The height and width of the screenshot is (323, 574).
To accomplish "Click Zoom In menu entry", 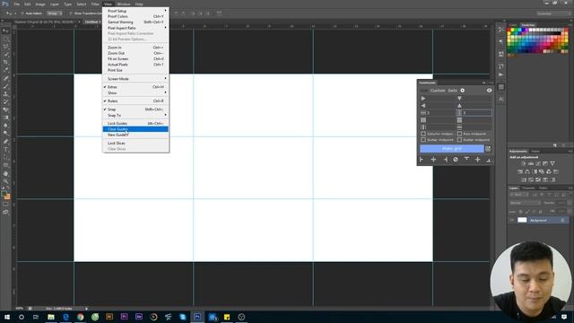I will click(x=135, y=48).
